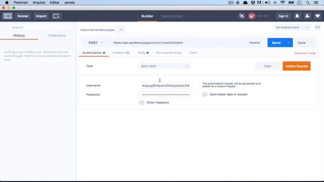This screenshot has height=182, width=324.
Task: Toggle the sidebar panel icon
Action: click(8, 16)
